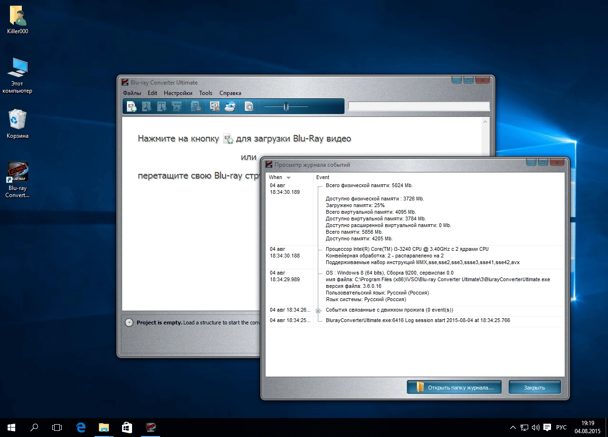
Task: Click the volume speaker tray icon
Action: (x=536, y=427)
